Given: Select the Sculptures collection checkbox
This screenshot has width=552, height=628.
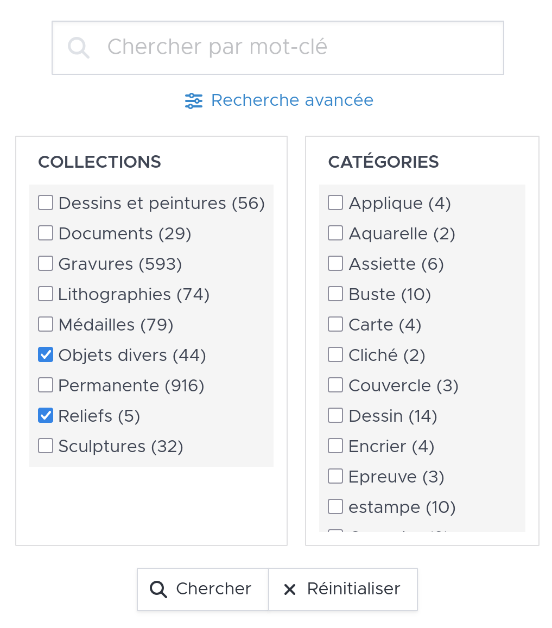Looking at the screenshot, I should (x=46, y=446).
